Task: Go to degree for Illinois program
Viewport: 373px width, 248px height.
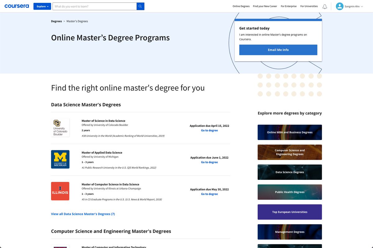Action: tap(209, 194)
